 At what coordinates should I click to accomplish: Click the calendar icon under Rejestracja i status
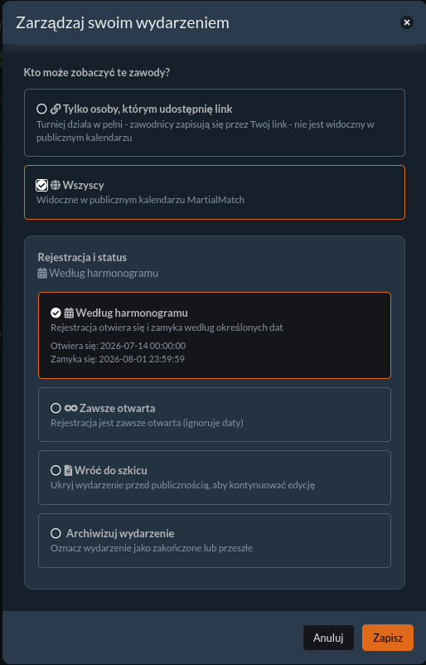pos(42,274)
